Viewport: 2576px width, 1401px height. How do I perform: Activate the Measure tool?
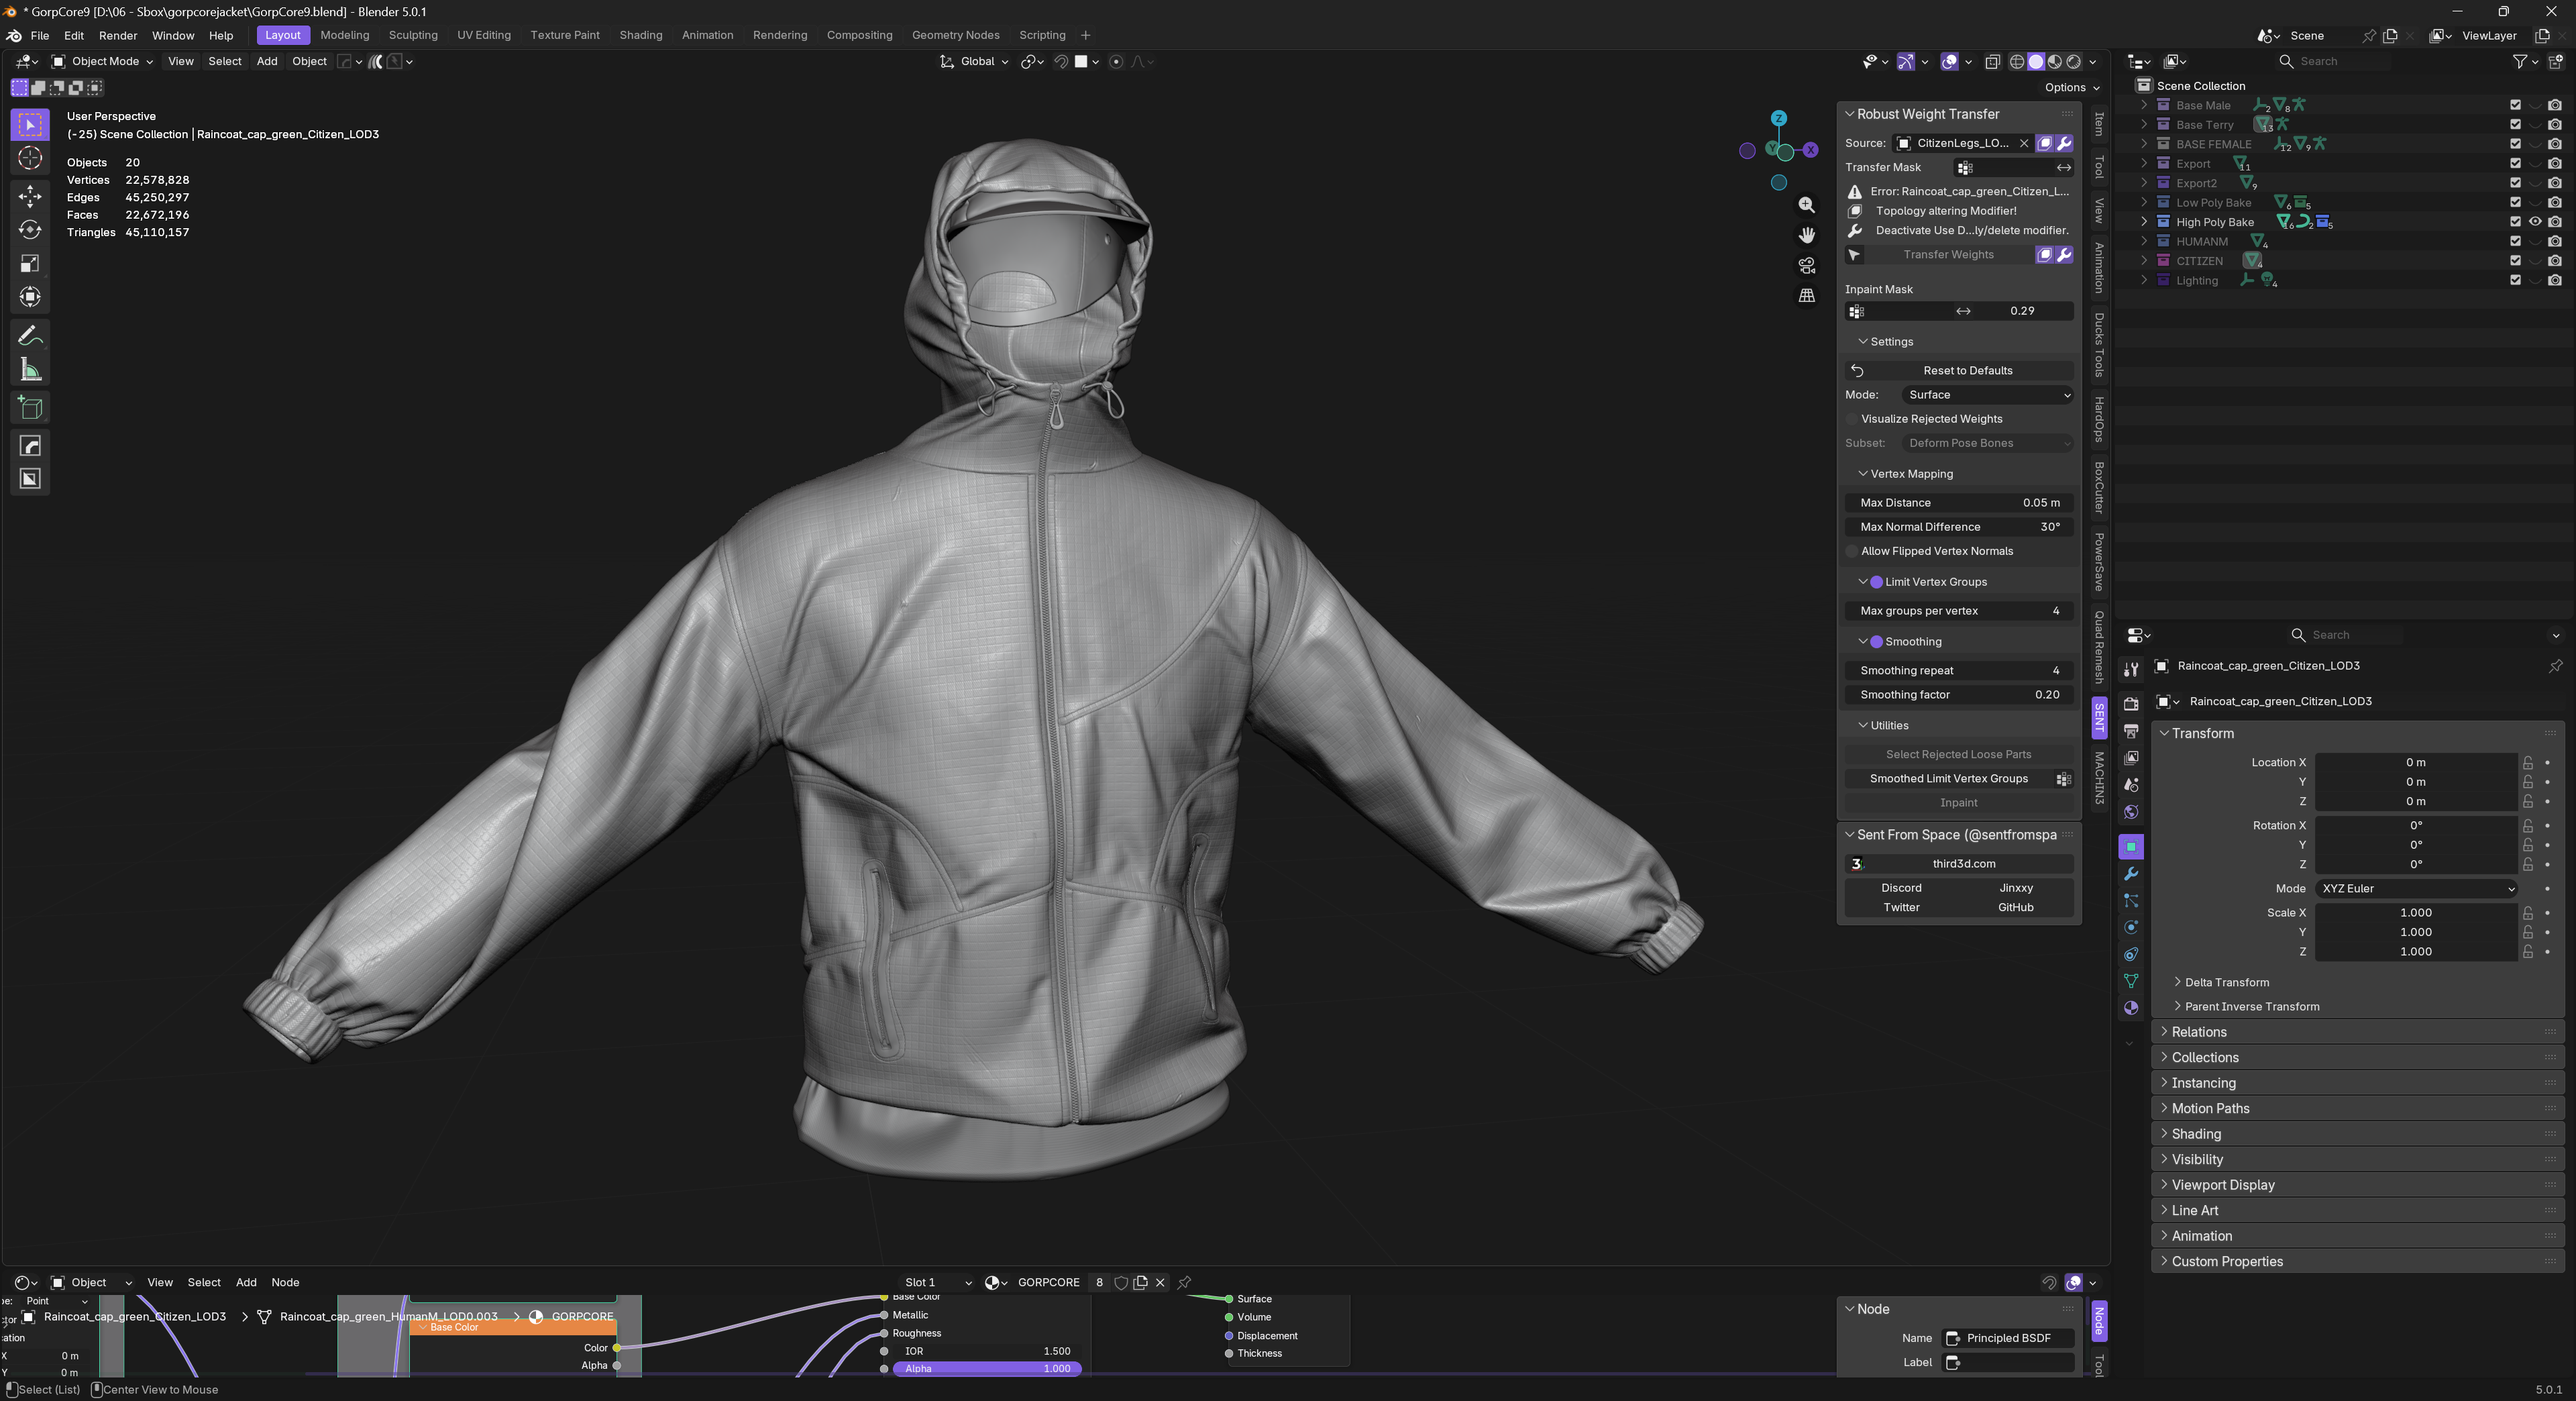pyautogui.click(x=30, y=370)
